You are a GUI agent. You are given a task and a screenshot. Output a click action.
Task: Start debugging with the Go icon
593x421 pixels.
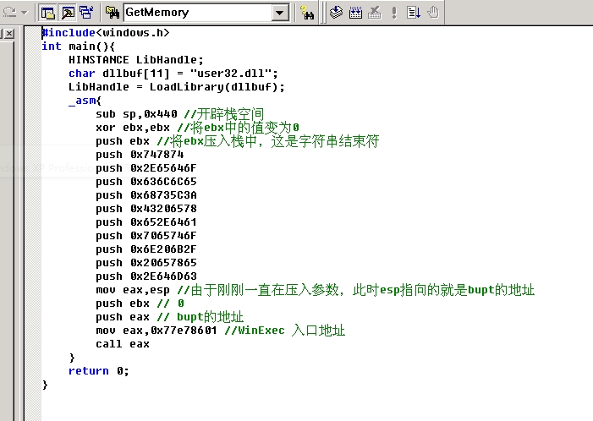point(414,13)
